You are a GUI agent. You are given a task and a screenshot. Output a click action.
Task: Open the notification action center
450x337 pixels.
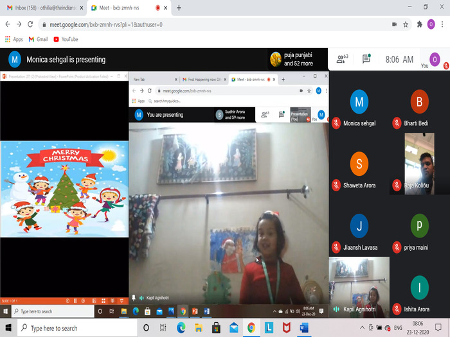[438, 327]
